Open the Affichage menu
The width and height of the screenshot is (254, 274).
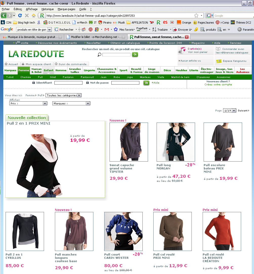tap(32, 9)
